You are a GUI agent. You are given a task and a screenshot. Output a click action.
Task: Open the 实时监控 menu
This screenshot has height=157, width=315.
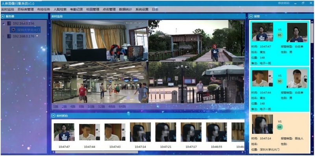click(7, 9)
